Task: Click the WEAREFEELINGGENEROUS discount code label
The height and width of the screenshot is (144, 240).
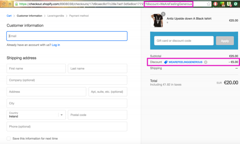Action: pos(185,62)
